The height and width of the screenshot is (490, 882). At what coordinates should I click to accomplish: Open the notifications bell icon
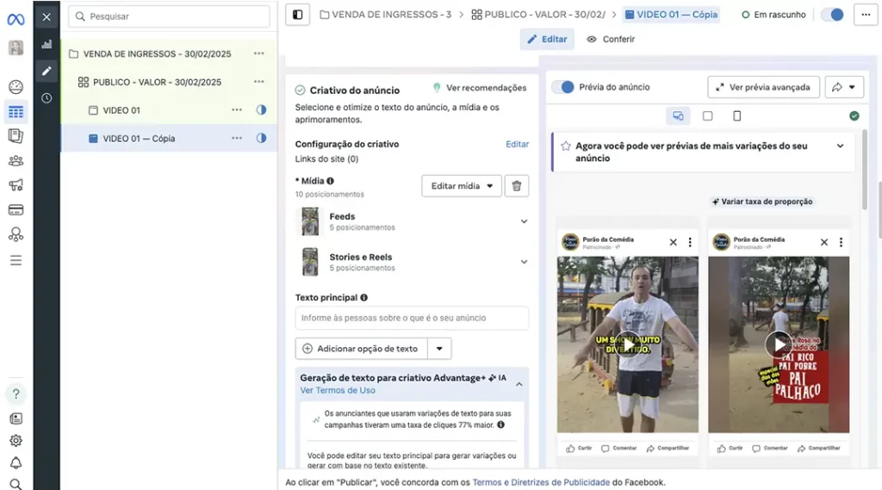coord(16,462)
